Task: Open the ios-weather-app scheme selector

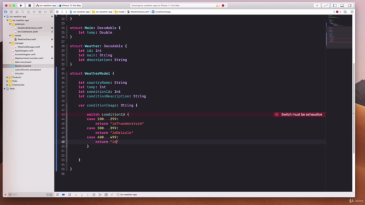Action: click(x=46, y=5)
